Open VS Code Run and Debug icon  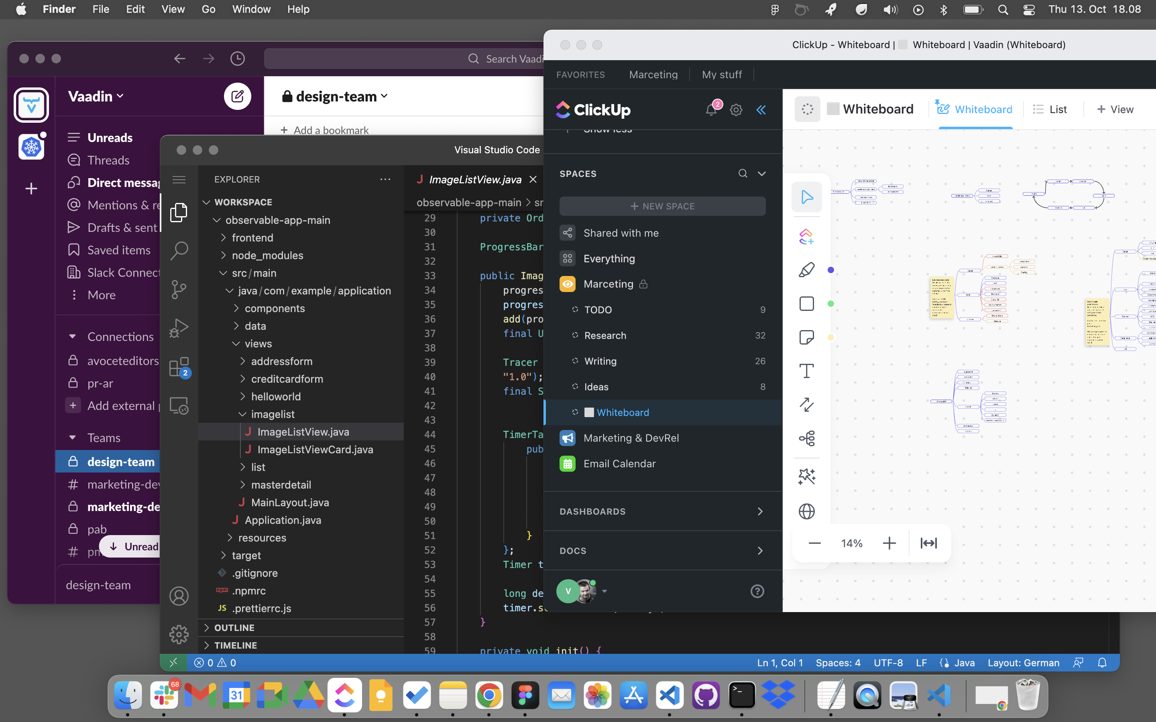coord(179,328)
